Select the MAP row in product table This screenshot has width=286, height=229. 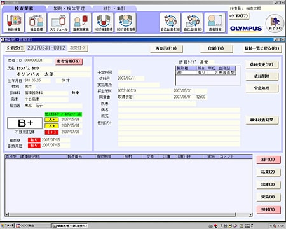[206, 73]
